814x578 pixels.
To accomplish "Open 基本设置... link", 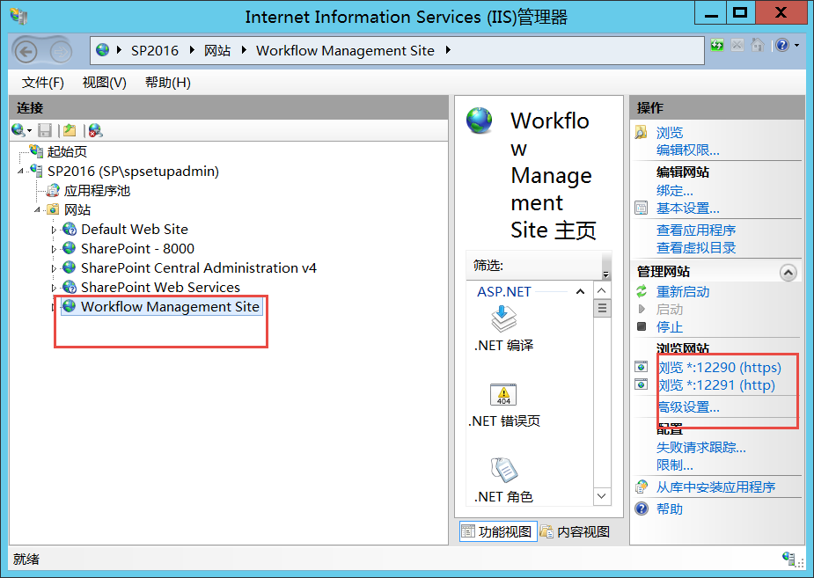I will click(688, 208).
